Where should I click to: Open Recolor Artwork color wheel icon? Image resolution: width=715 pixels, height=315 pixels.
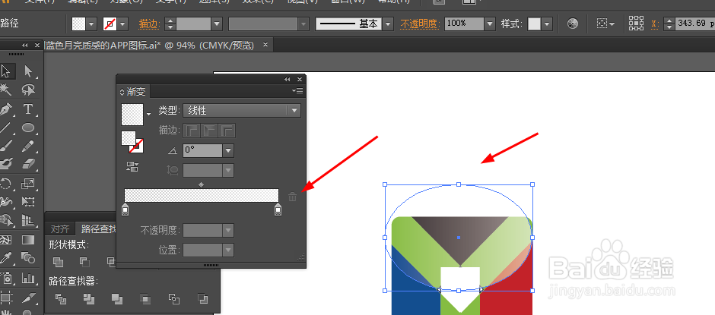[574, 24]
